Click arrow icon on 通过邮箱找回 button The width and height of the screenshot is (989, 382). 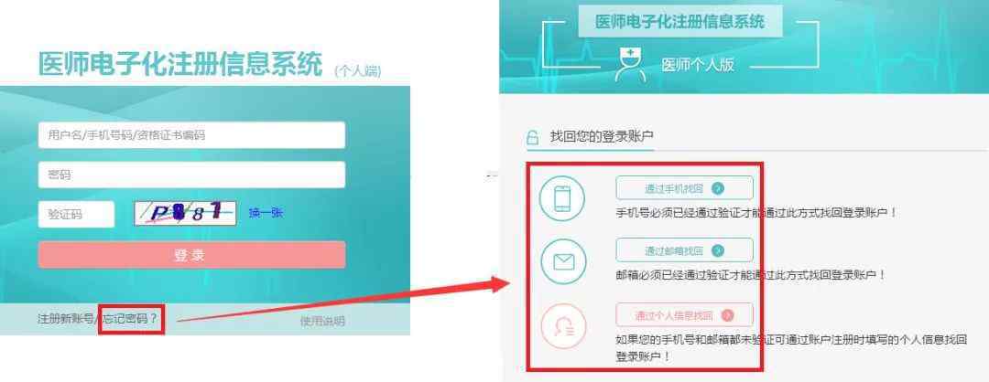tap(718, 250)
